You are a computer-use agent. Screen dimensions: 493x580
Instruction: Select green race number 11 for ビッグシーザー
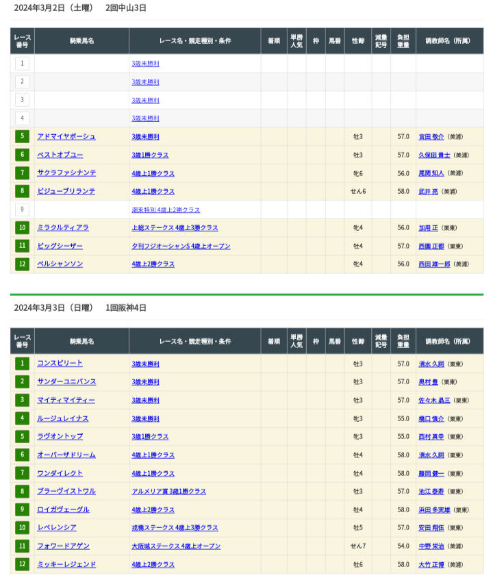point(22,246)
